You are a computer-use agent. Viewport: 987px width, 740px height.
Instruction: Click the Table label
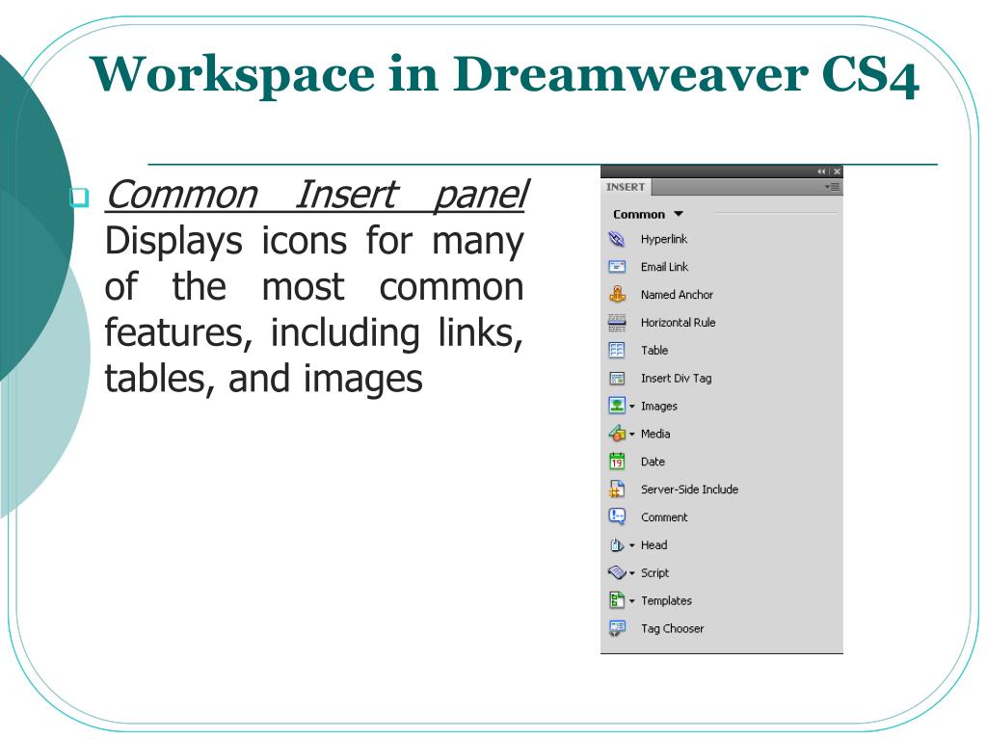click(654, 350)
